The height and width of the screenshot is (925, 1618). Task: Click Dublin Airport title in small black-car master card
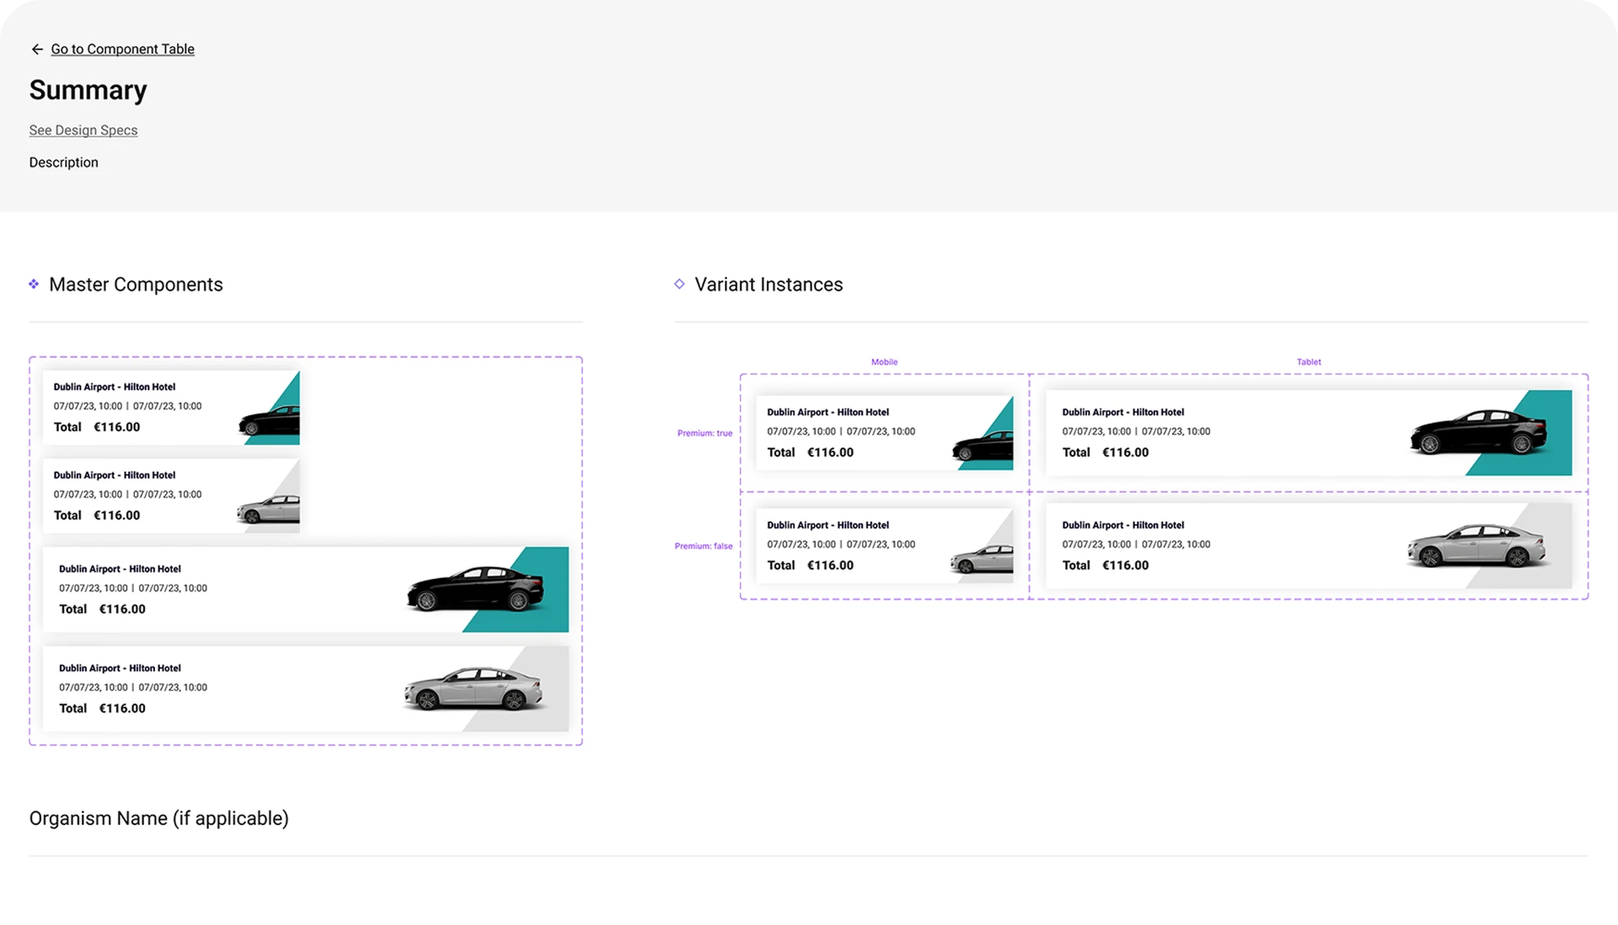(115, 388)
